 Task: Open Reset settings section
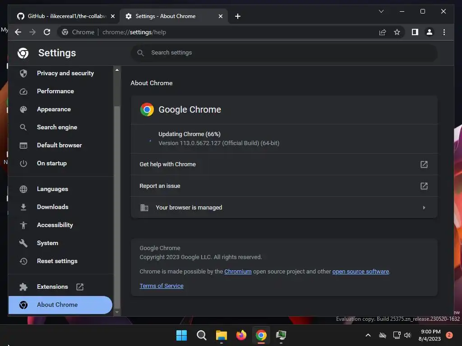point(61,261)
